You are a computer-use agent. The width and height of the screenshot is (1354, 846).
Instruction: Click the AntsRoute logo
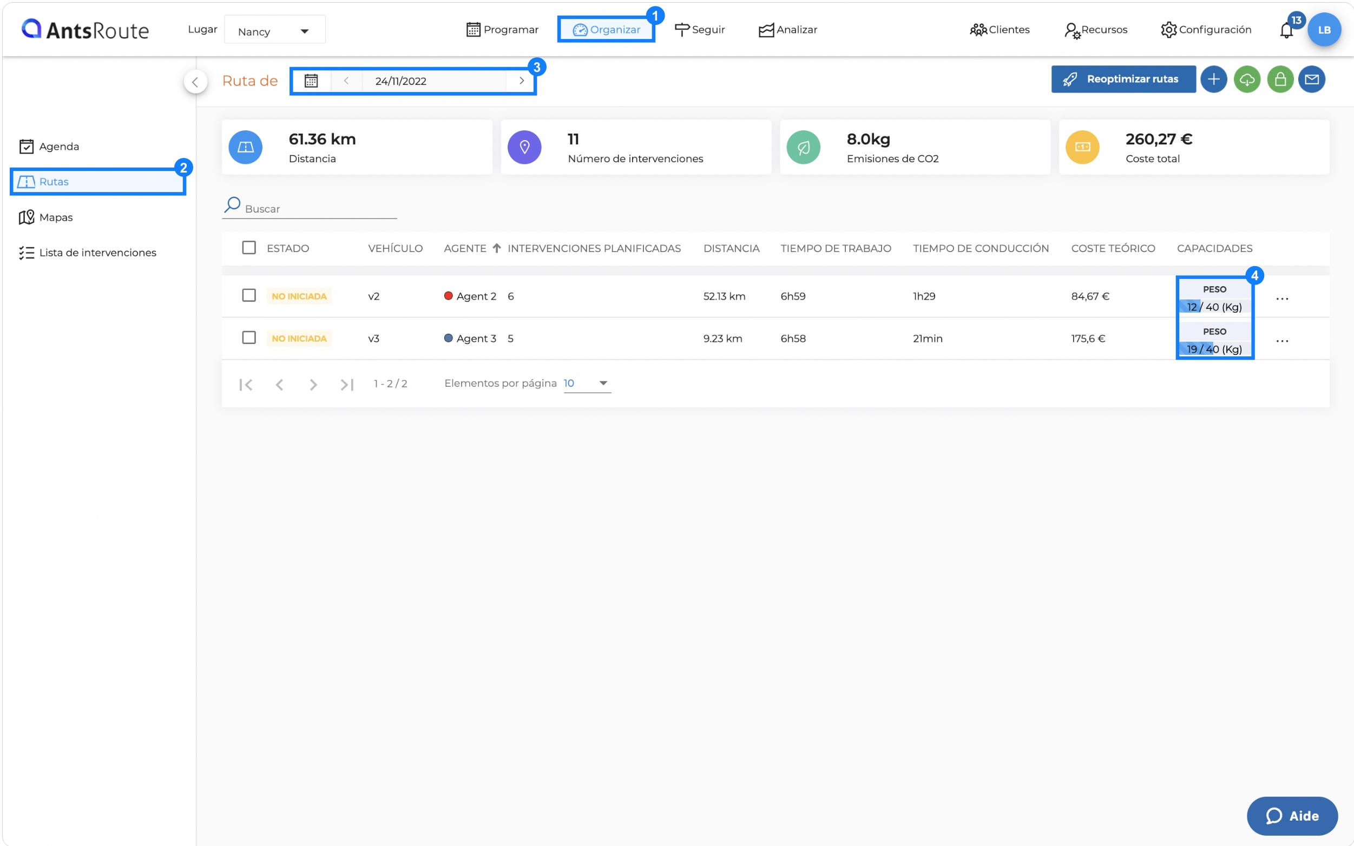coord(85,29)
